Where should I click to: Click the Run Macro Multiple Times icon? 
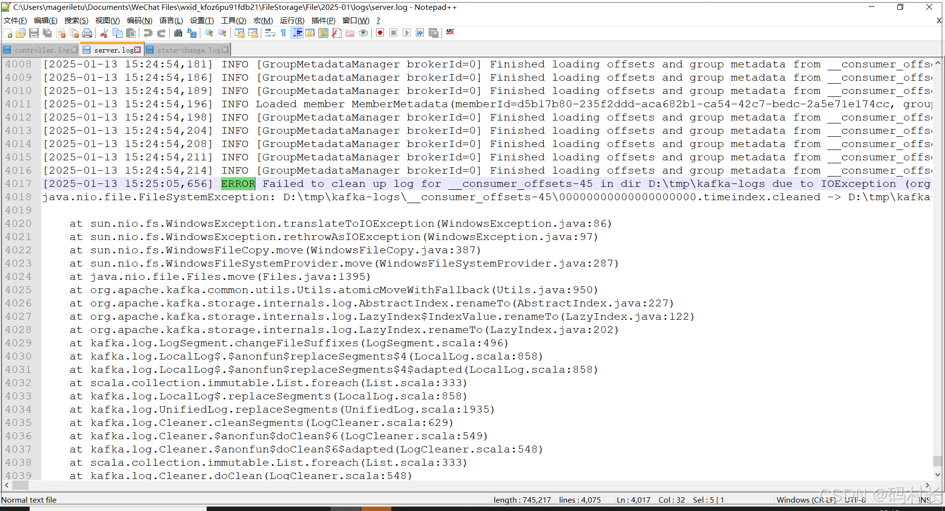(420, 33)
